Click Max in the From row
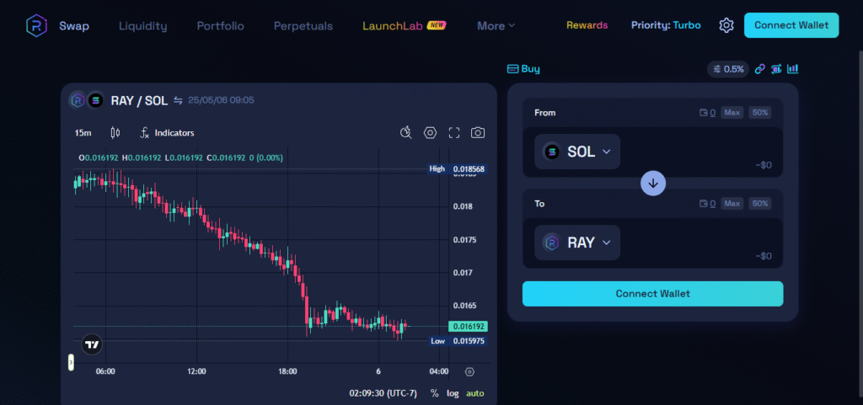Image resolution: width=863 pixels, height=405 pixels. click(x=732, y=113)
